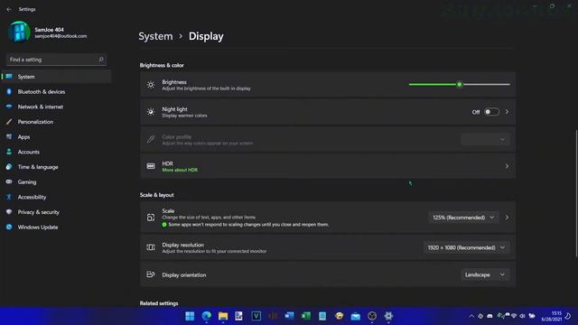Click the Bluetooth sidebar icon

[x=9, y=92]
